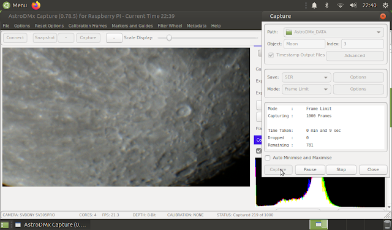This screenshot has height=230, width=392.
Task: Open the Bluetooth tray icon
Action: (326, 6)
